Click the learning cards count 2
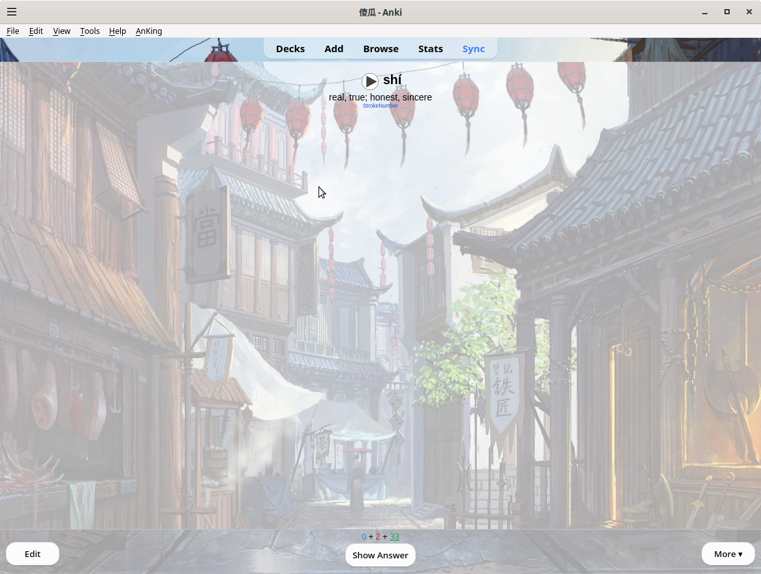 (x=378, y=537)
